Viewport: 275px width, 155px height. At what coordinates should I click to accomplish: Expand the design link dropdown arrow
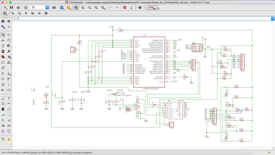[159, 8]
